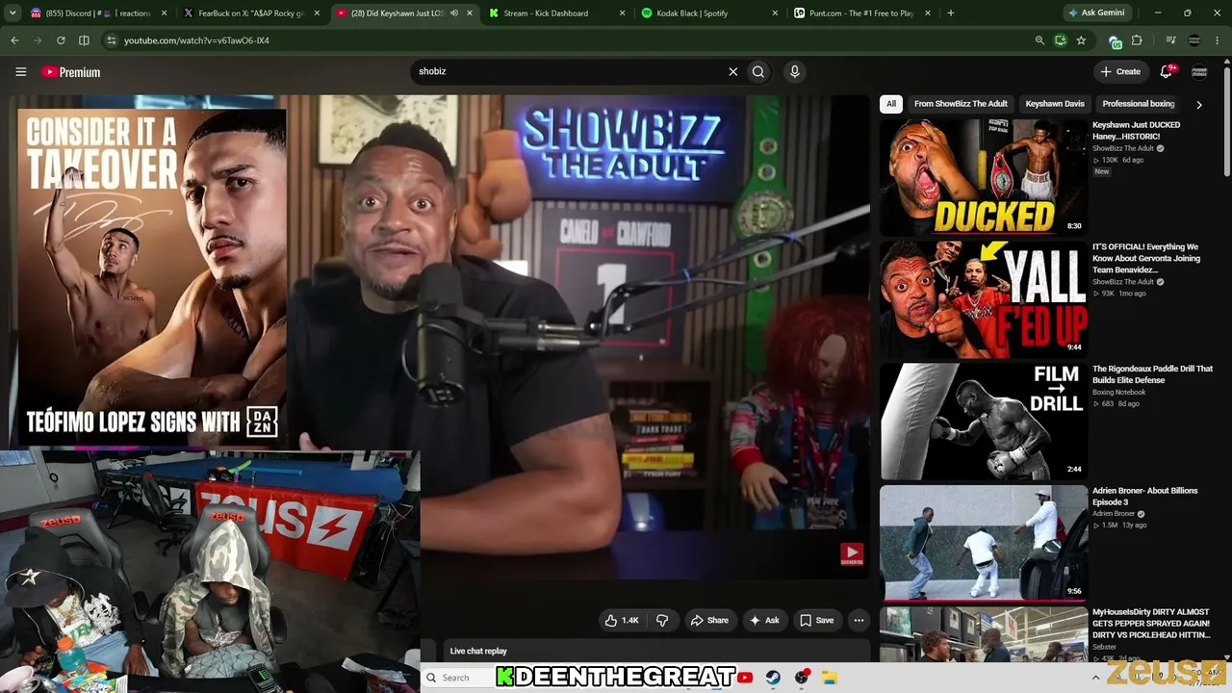Open 'IT'S OFFICIAL! Everything We Know' title
This screenshot has width=1232, height=693.
click(1146, 258)
